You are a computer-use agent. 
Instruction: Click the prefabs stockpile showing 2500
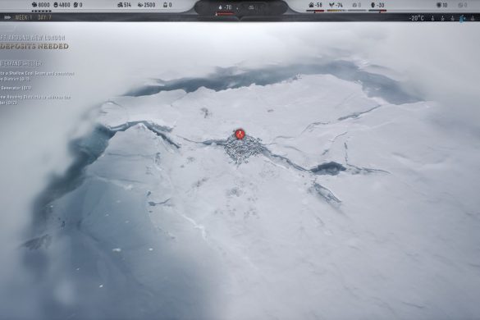(146, 5)
